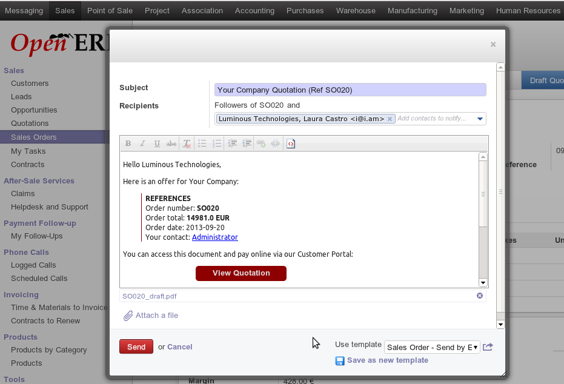Toggle underline formatting in the editor toolbar
The image size is (564, 384).
(x=157, y=144)
